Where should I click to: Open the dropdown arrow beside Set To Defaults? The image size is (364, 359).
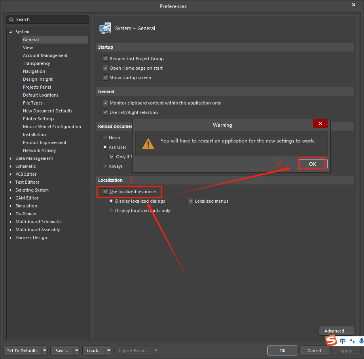point(44,351)
